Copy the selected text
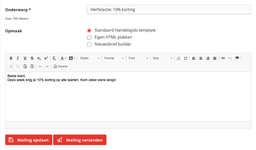Viewport: 256px width, 150px height. click(x=18, y=66)
